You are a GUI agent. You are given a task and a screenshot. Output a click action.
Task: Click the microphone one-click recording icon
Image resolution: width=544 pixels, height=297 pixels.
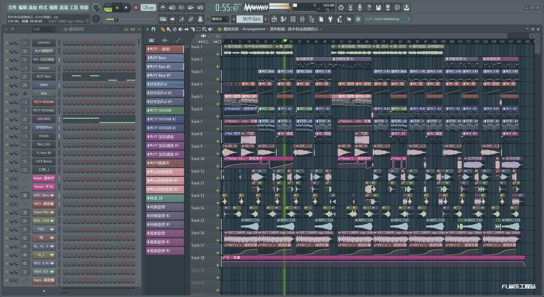(360, 8)
